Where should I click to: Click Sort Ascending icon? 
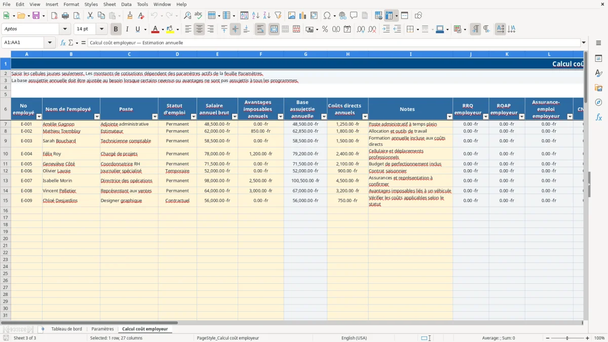point(255,16)
